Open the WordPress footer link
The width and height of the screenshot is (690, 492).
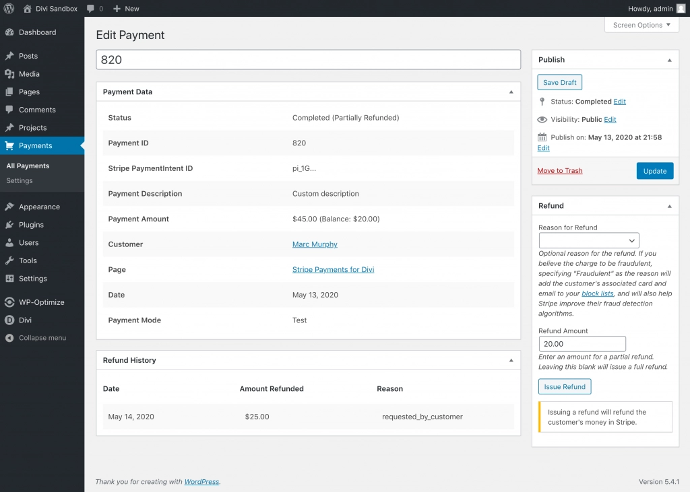tap(201, 481)
